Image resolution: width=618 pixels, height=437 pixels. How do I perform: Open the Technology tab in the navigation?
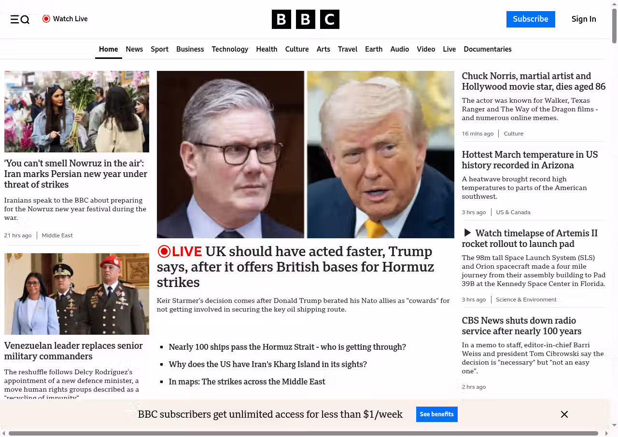230,49
